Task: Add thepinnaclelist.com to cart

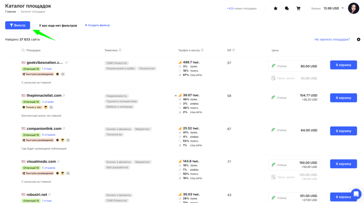Action: (343, 98)
